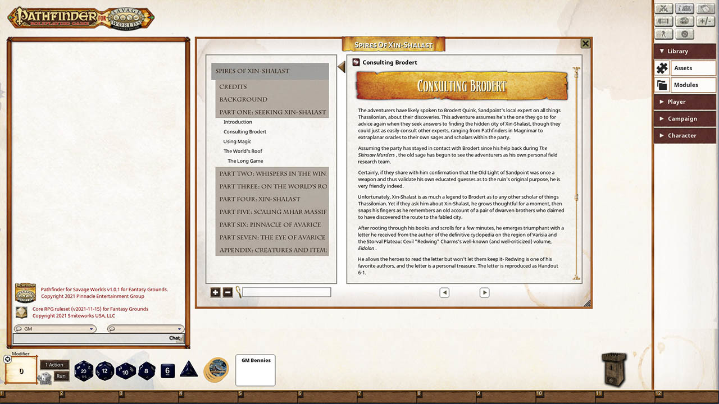Pick the d12 die

tap(104, 370)
